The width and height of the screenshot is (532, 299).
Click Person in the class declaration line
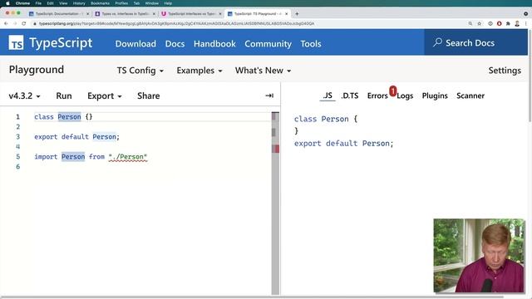(x=69, y=116)
